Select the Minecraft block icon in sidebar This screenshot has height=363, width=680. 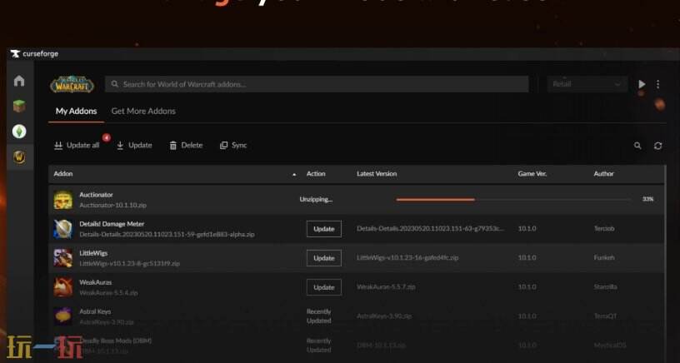(x=18, y=107)
